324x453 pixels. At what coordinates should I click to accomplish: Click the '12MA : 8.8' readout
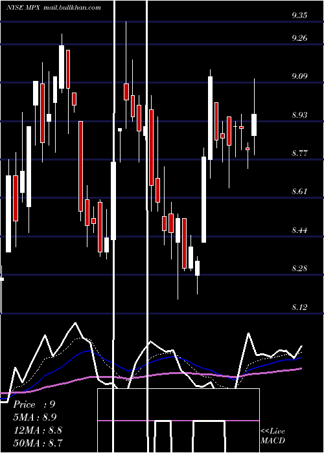[38, 430]
